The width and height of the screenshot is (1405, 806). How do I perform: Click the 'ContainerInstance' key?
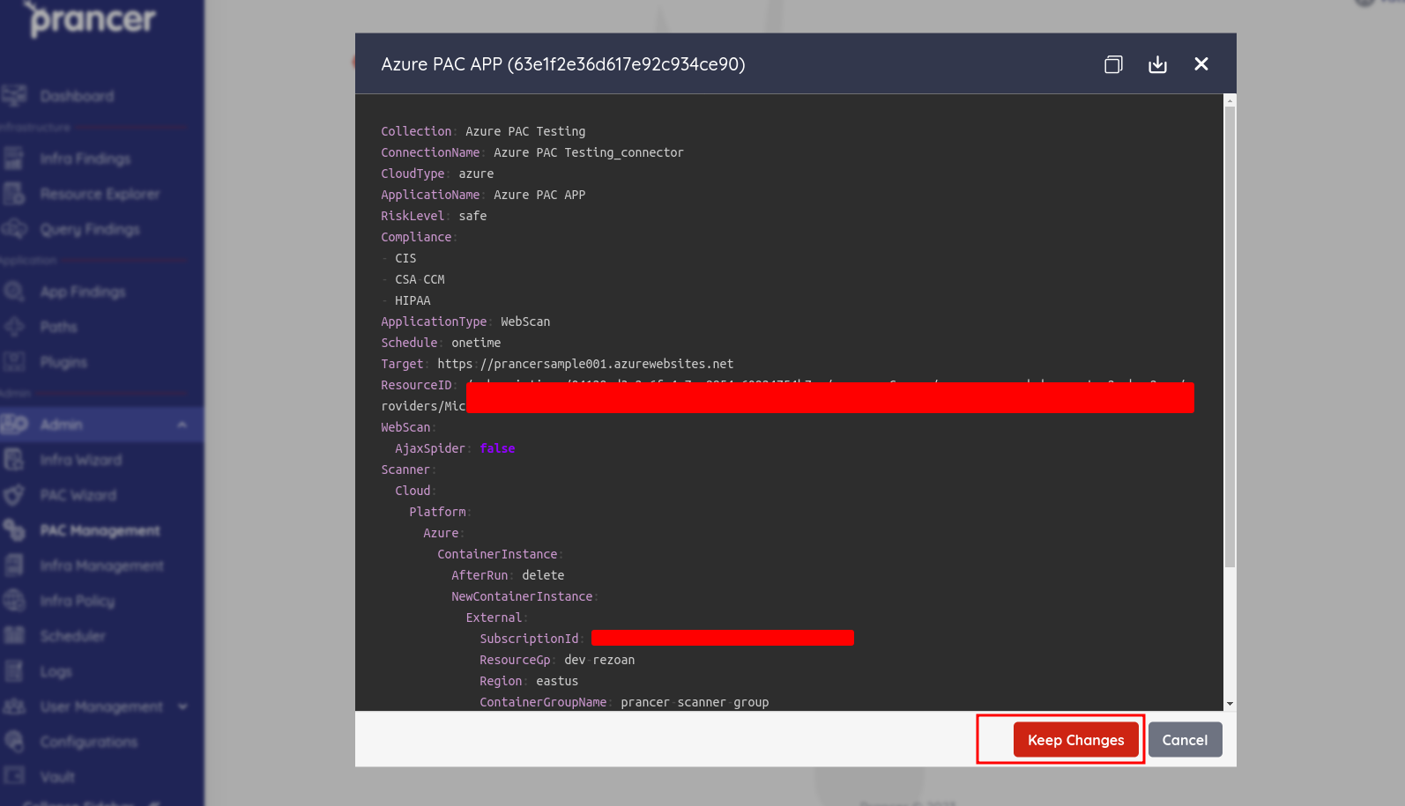coord(497,554)
